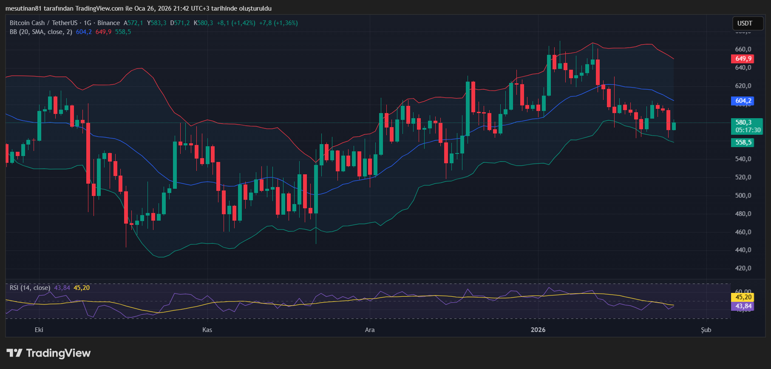
Task: Click the Ara marker on time axis
Action: pyautogui.click(x=370, y=330)
